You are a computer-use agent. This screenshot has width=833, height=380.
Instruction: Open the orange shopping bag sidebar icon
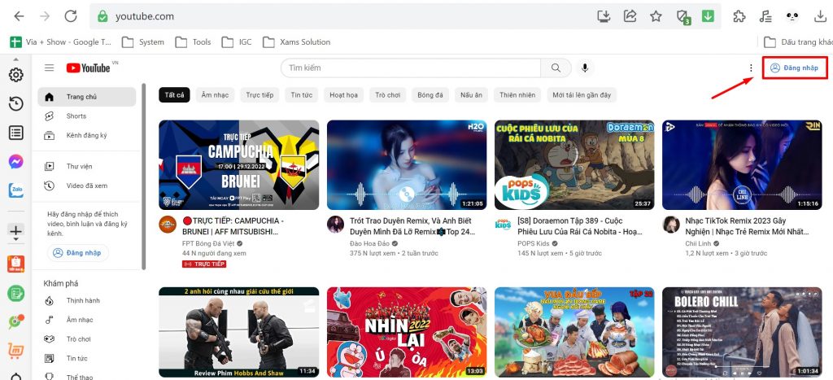pos(16,264)
